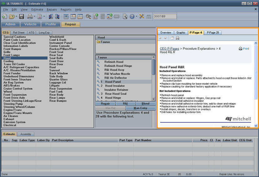Click the Man Entry button

pos(141,108)
